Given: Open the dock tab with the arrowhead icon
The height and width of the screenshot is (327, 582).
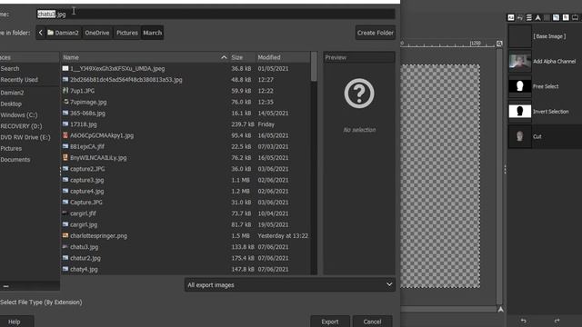Looking at the screenshot, I should pyautogui.click(x=537, y=17).
